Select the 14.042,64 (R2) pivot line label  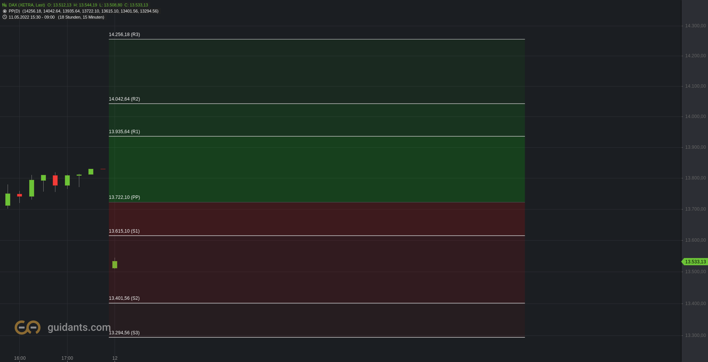[x=124, y=99]
